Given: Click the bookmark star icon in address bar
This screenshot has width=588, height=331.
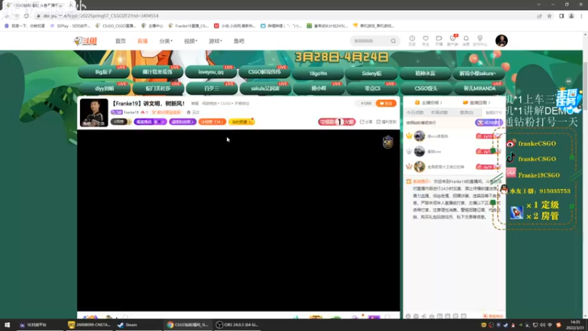Looking at the screenshot, I should pyautogui.click(x=549, y=15).
